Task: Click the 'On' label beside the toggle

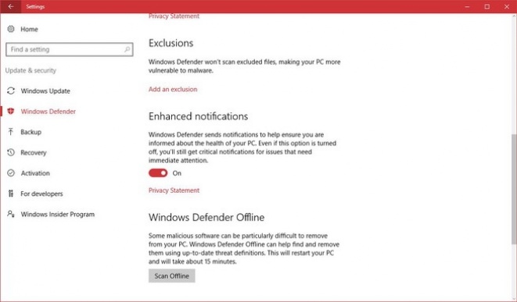Action: pos(177,173)
